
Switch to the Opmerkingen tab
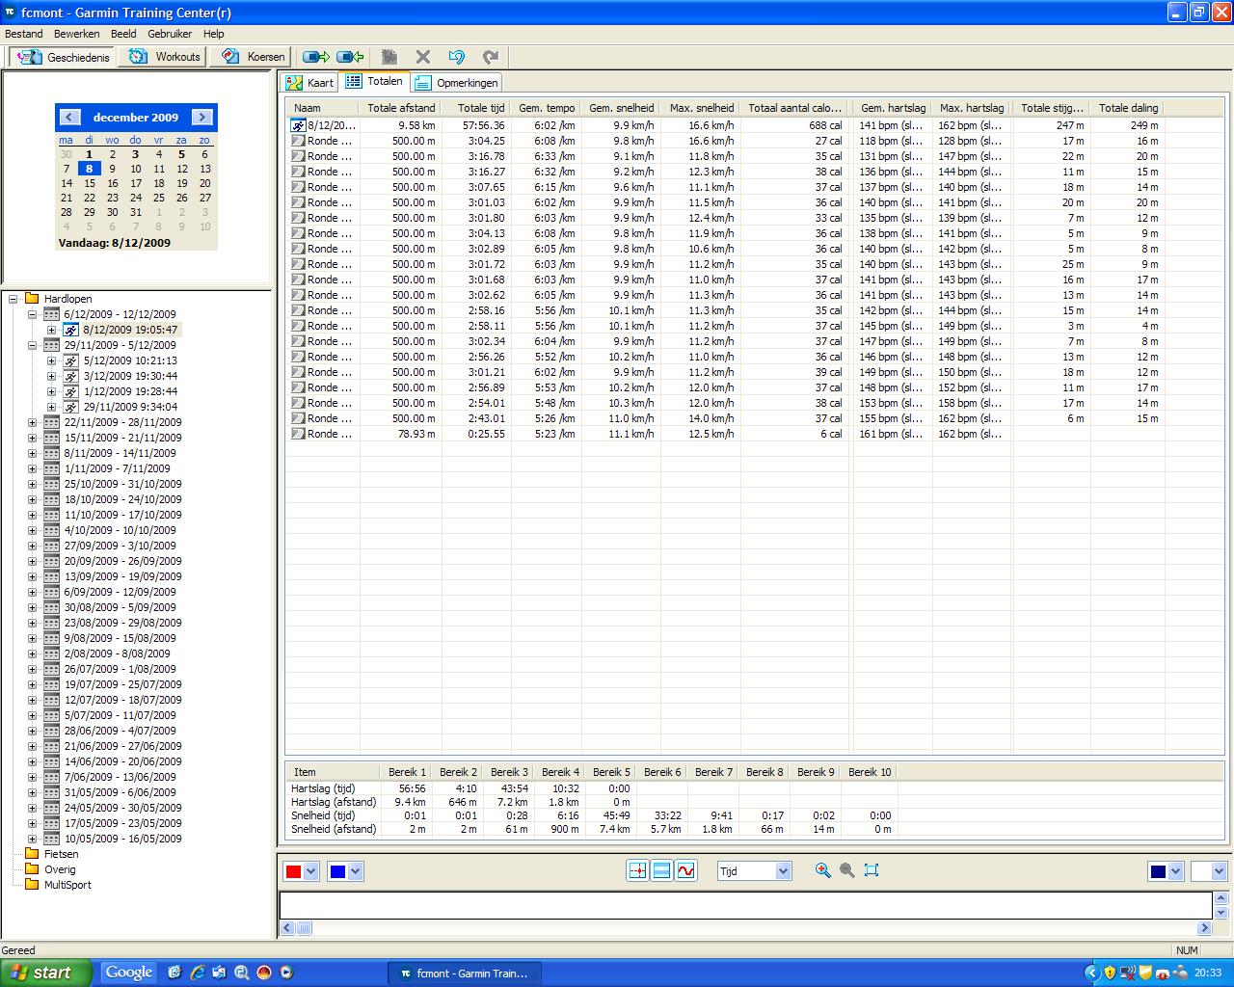click(457, 83)
